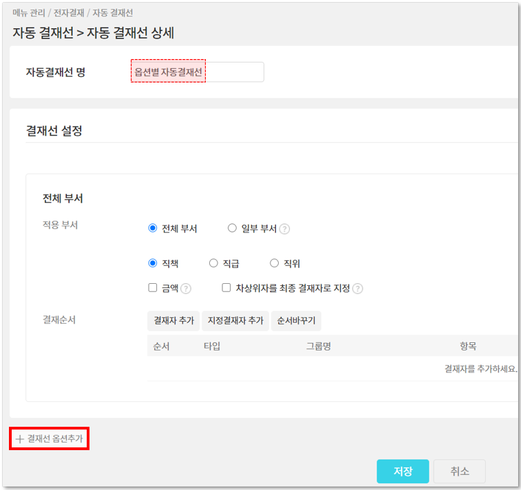This screenshot has width=521, height=490.
Task: Check 차상위자를 최종 결재자로 지정
Action: pos(226,288)
